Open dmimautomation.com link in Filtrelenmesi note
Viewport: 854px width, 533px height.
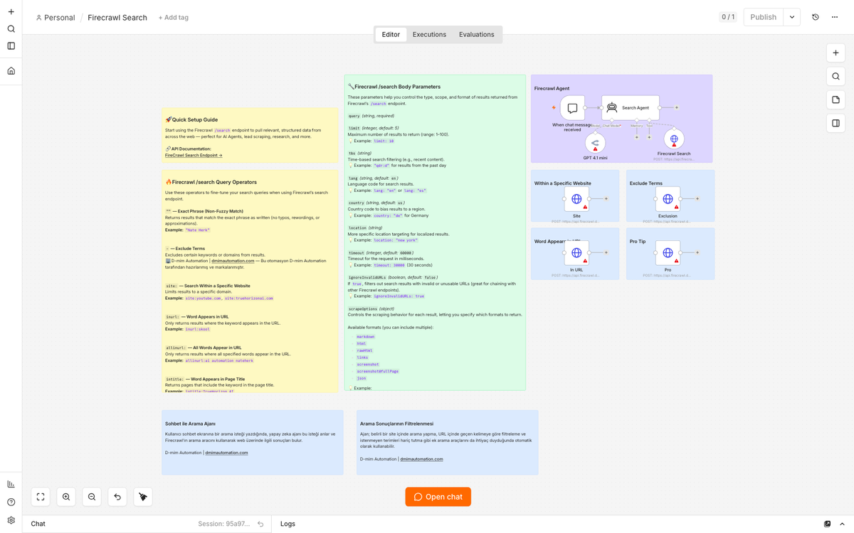421,459
